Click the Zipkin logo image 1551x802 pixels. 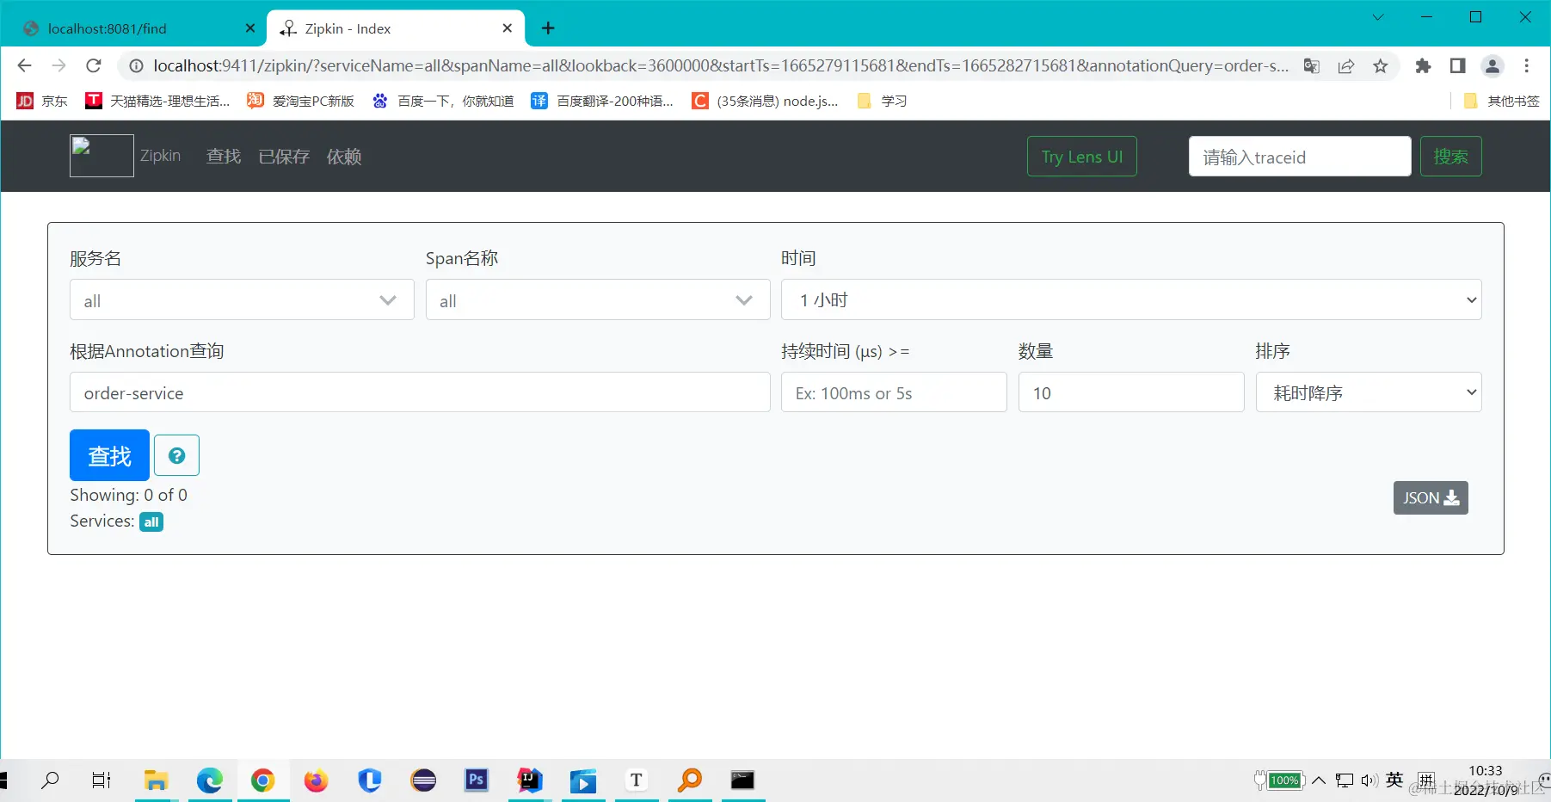tap(102, 156)
